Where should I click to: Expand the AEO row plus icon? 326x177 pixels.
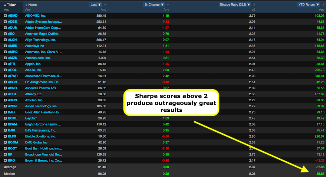(5, 34)
